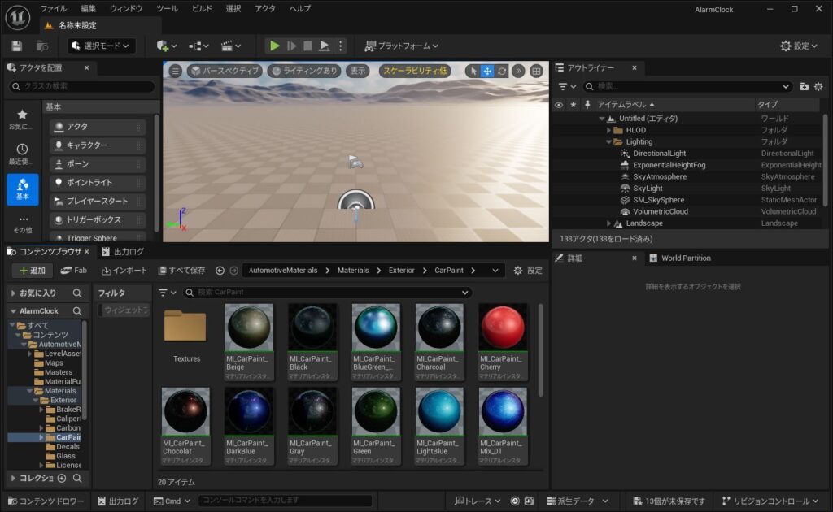Image resolution: width=833 pixels, height=512 pixels.
Task: Click the Save level icon in main toolbar
Action: (16, 46)
